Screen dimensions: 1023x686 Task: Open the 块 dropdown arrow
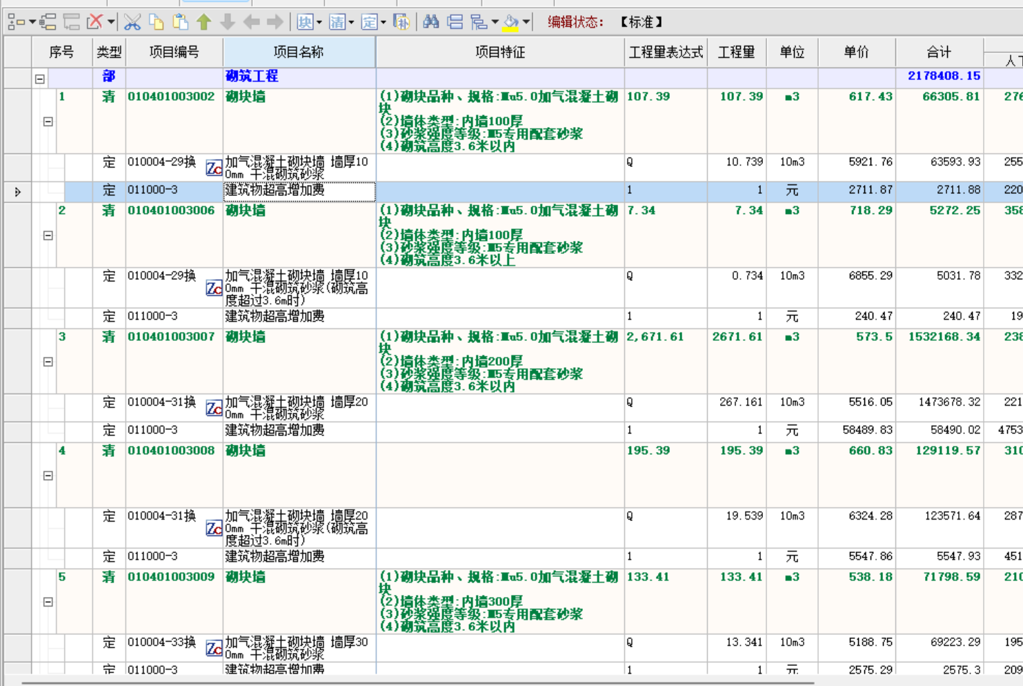click(x=319, y=22)
